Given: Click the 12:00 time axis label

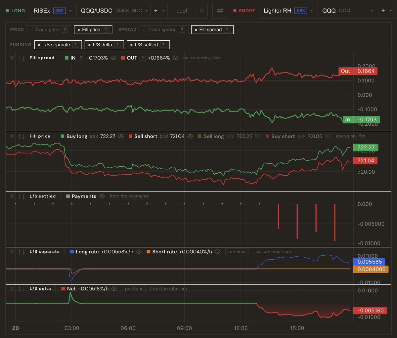Looking at the screenshot, I should click(241, 328).
